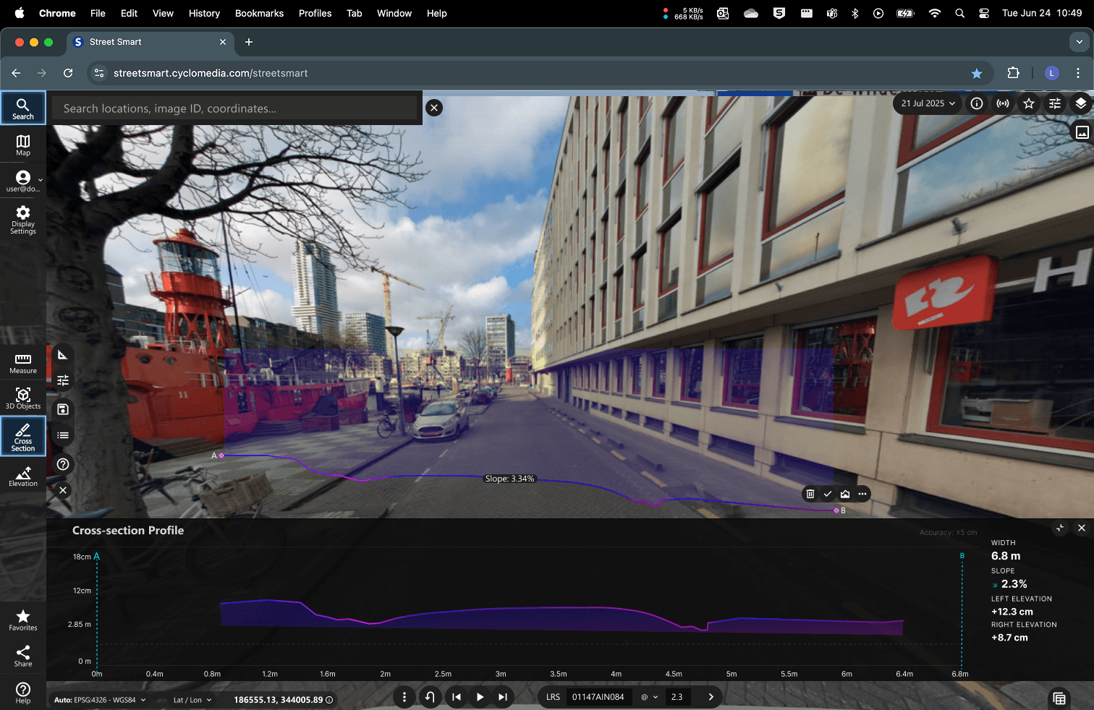Image resolution: width=1094 pixels, height=710 pixels.
Task: Open the EPSG:4326 coordinate system dropdown
Action: [100, 700]
